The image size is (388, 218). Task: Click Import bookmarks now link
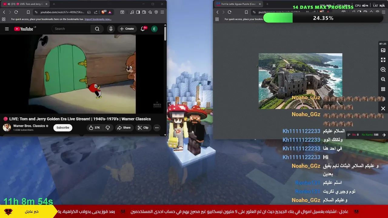tap(98, 19)
